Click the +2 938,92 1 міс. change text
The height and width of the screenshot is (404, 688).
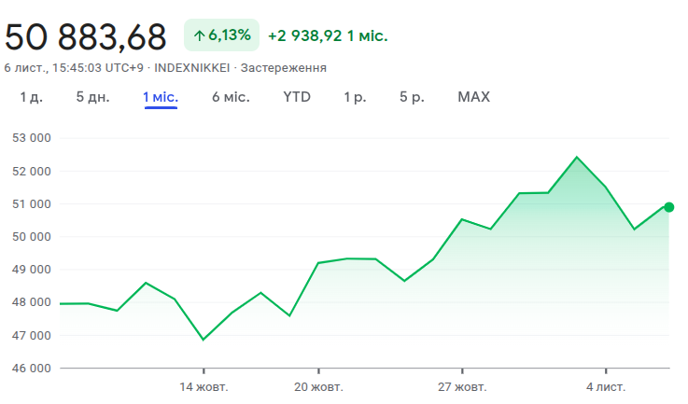[x=327, y=35]
